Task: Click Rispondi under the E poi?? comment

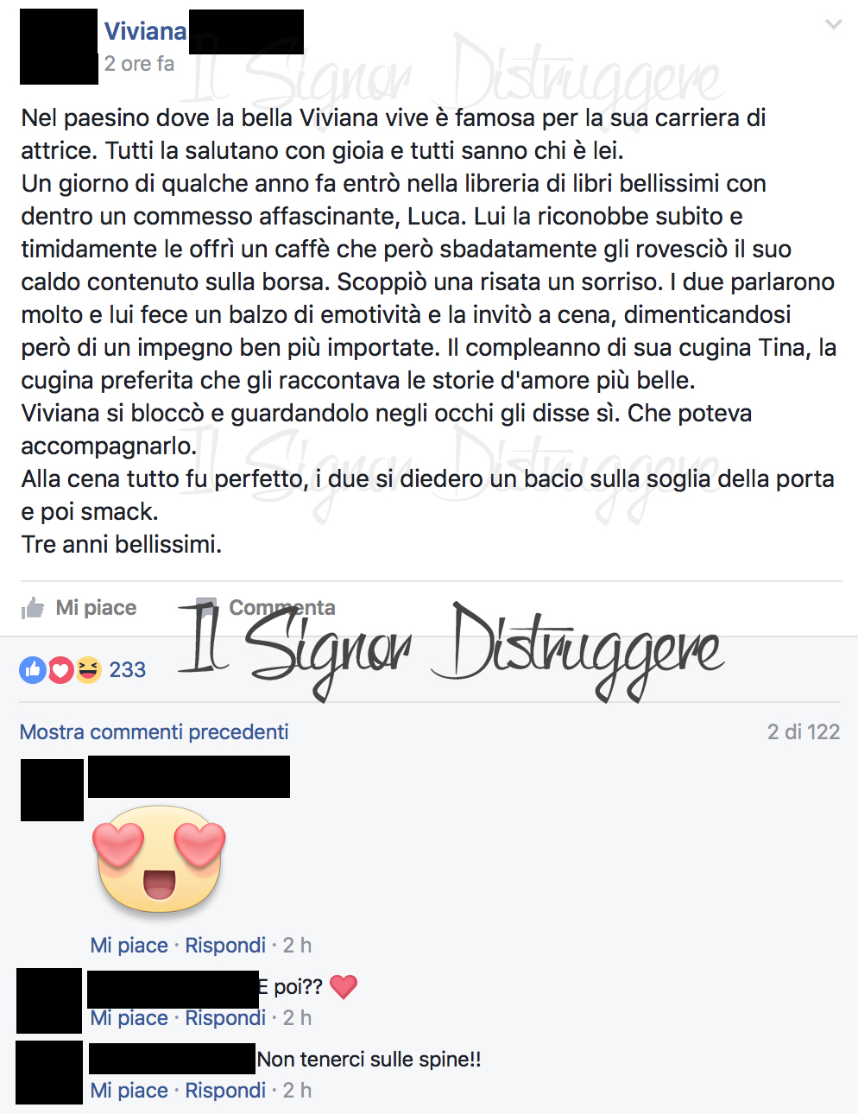Action: pos(225,1018)
